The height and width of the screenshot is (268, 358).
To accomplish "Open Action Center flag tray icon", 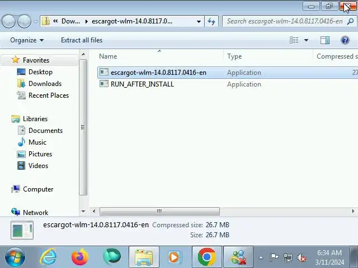I will point(274,257).
